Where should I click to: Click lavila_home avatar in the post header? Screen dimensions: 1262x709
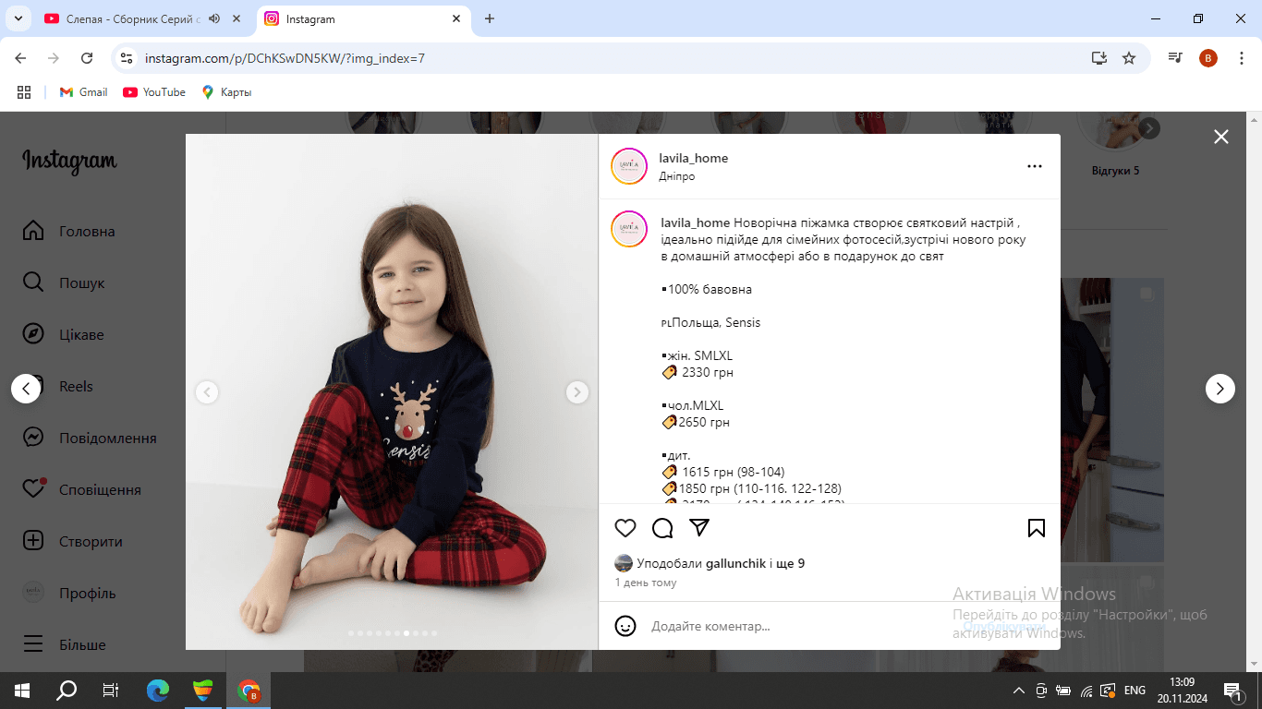point(629,166)
